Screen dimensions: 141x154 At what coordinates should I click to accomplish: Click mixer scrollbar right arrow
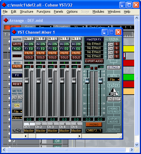pyautogui.click(x=80, y=136)
